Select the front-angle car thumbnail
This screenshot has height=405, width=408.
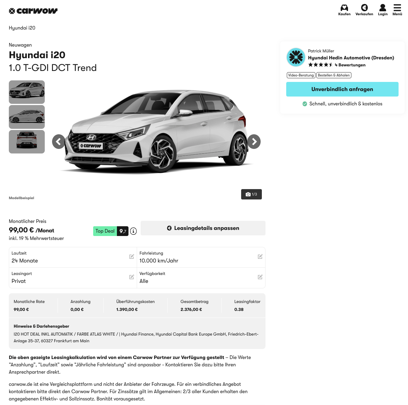click(27, 92)
